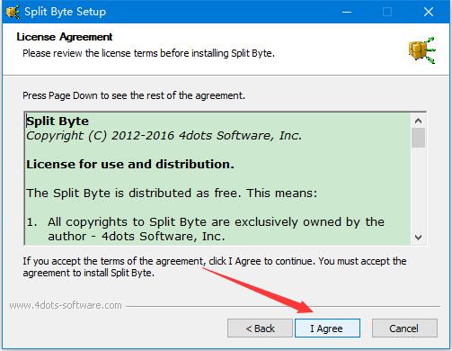
Task: Click the license scrollbar down arrow
Action: pos(418,237)
